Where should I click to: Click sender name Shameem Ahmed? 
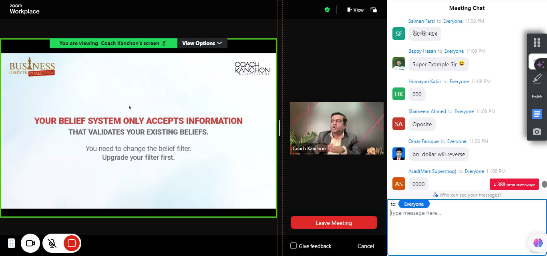point(427,111)
